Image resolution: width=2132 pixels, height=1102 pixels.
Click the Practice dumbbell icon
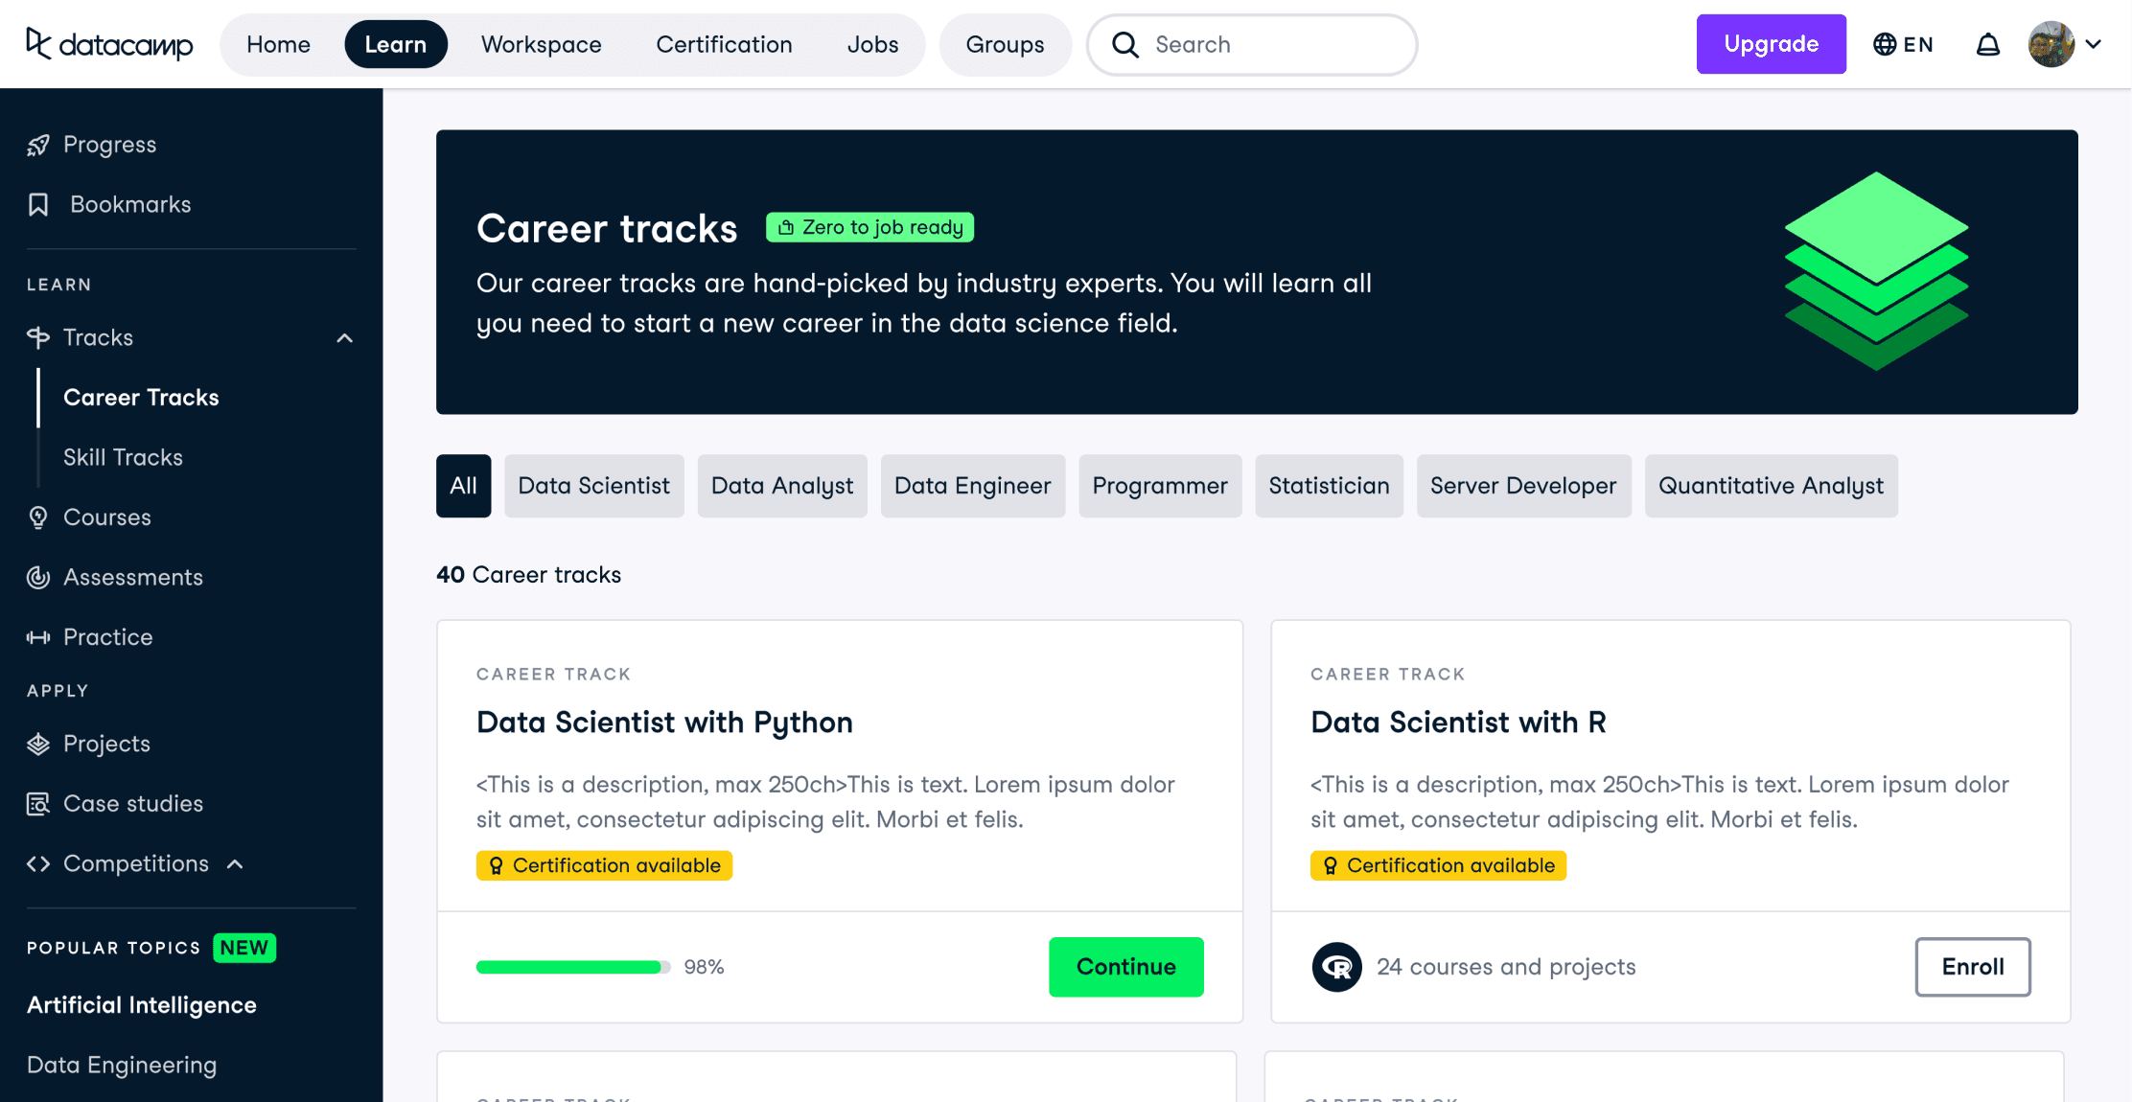point(38,637)
